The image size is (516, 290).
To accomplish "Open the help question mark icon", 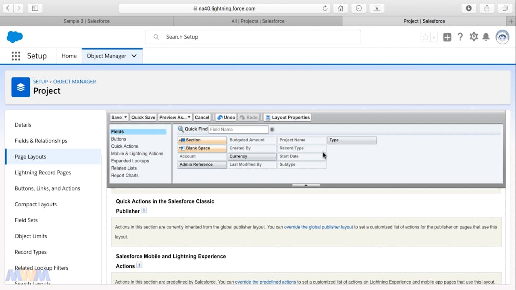I will [460, 37].
